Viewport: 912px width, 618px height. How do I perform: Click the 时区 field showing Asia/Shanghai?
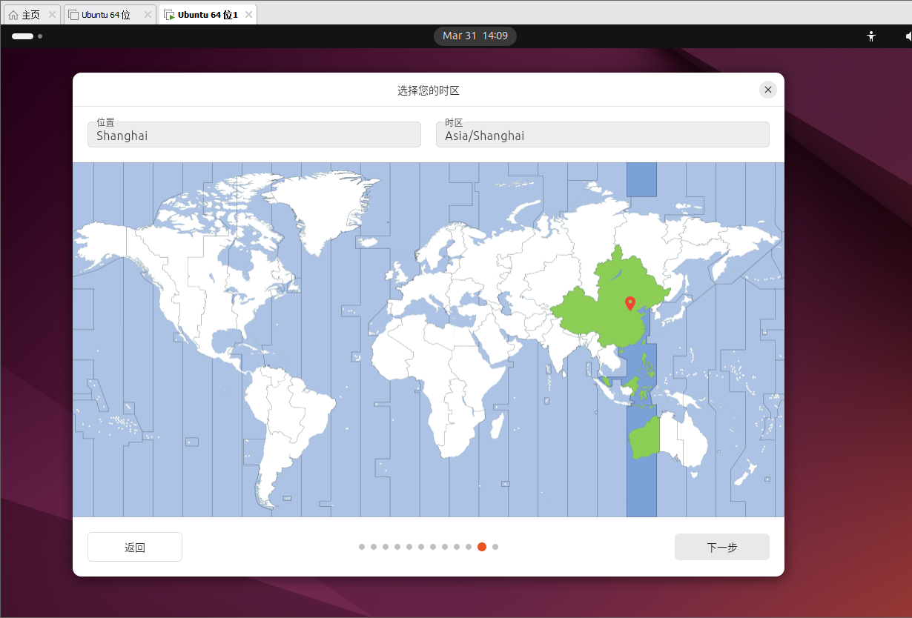pos(603,134)
